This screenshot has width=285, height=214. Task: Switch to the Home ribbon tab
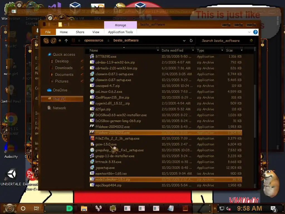(64, 32)
